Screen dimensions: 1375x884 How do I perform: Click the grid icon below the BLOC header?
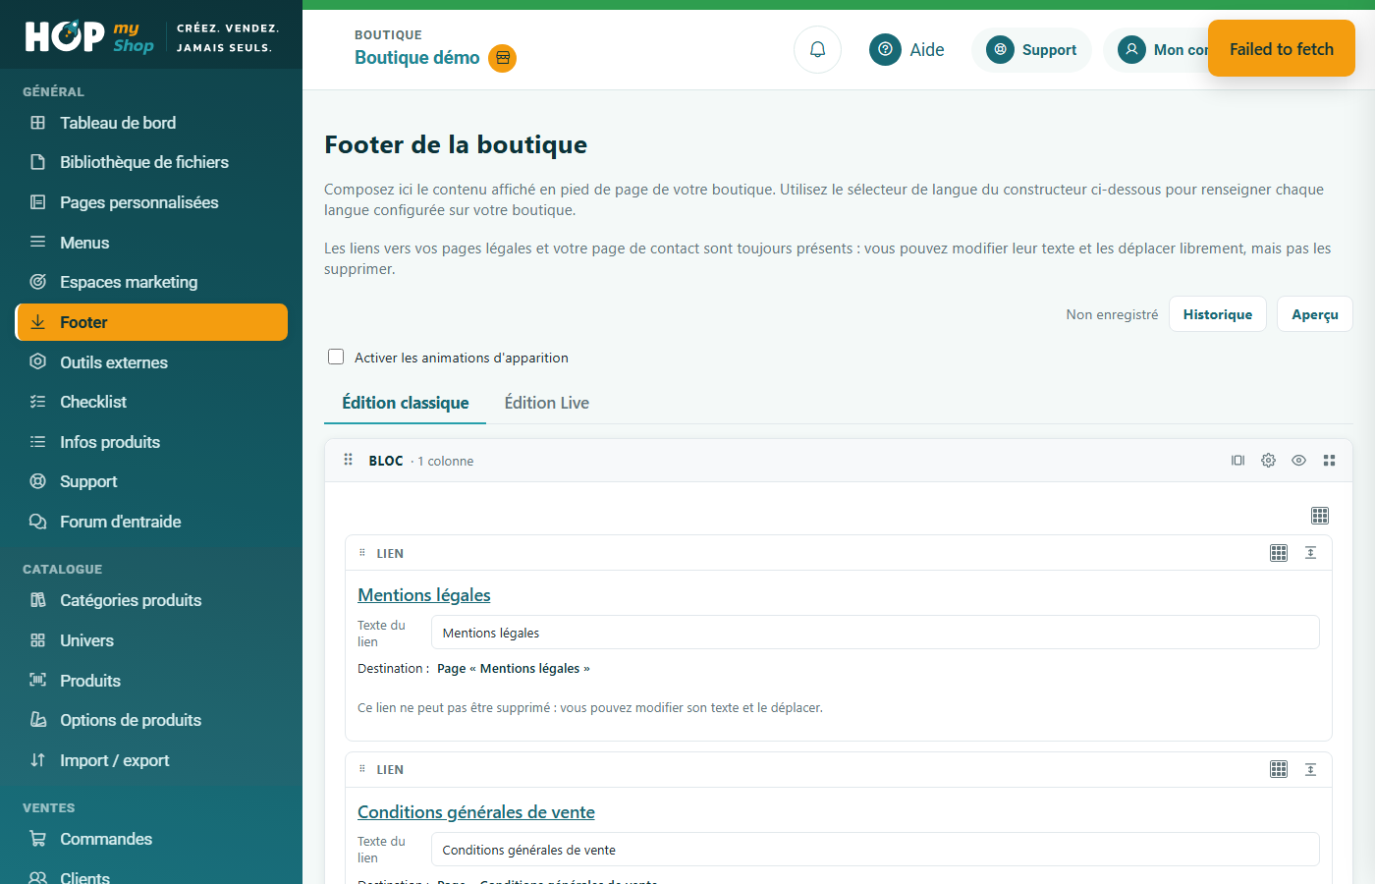pos(1320,516)
